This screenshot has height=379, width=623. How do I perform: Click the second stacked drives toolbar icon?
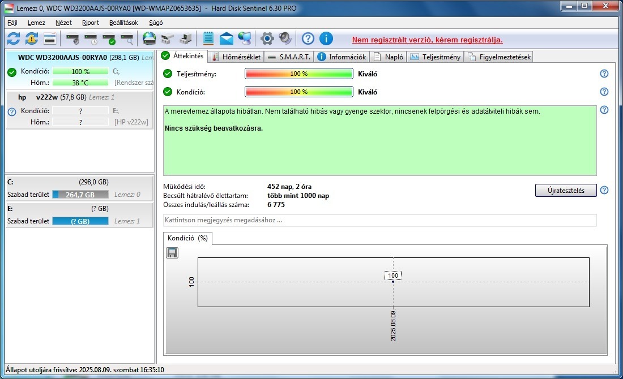pos(186,38)
